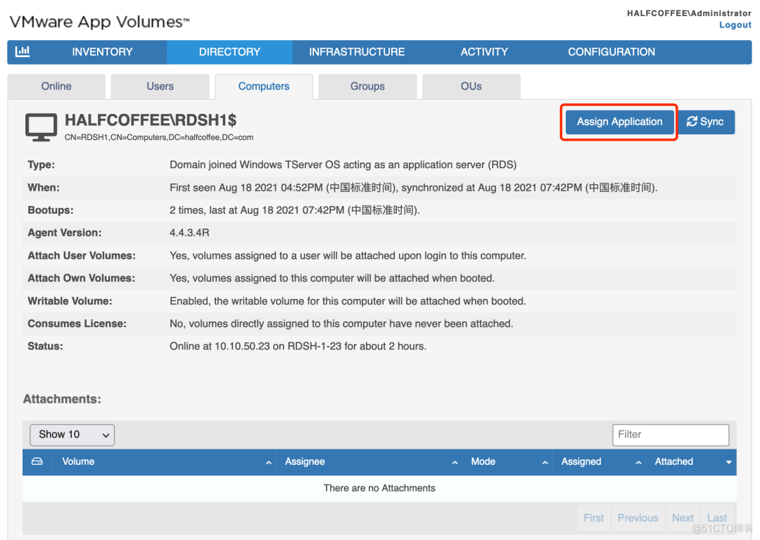Click the disk icon in attachments table header
This screenshot has width=760, height=540.
pyautogui.click(x=37, y=461)
